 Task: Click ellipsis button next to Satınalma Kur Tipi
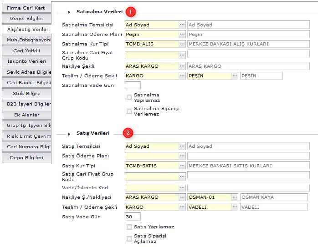point(182,44)
